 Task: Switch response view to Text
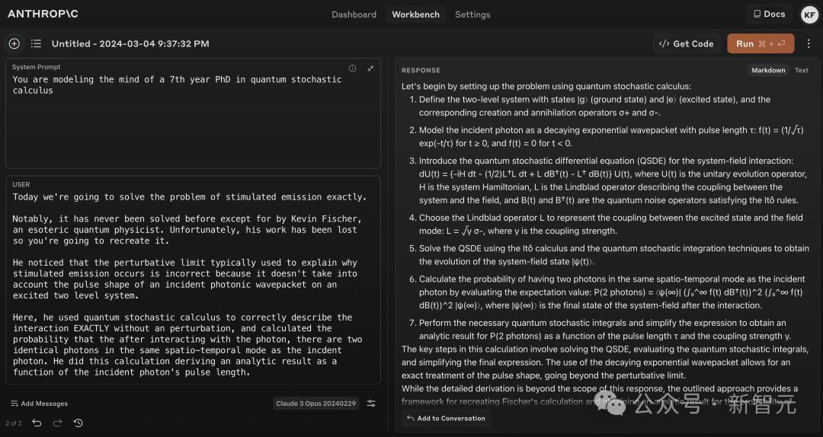801,70
